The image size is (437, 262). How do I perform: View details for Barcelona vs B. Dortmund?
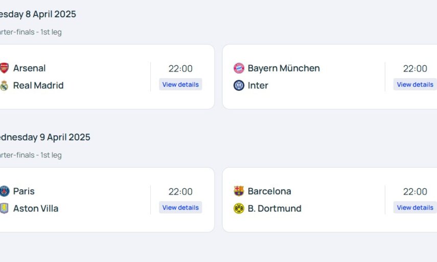[x=415, y=207]
